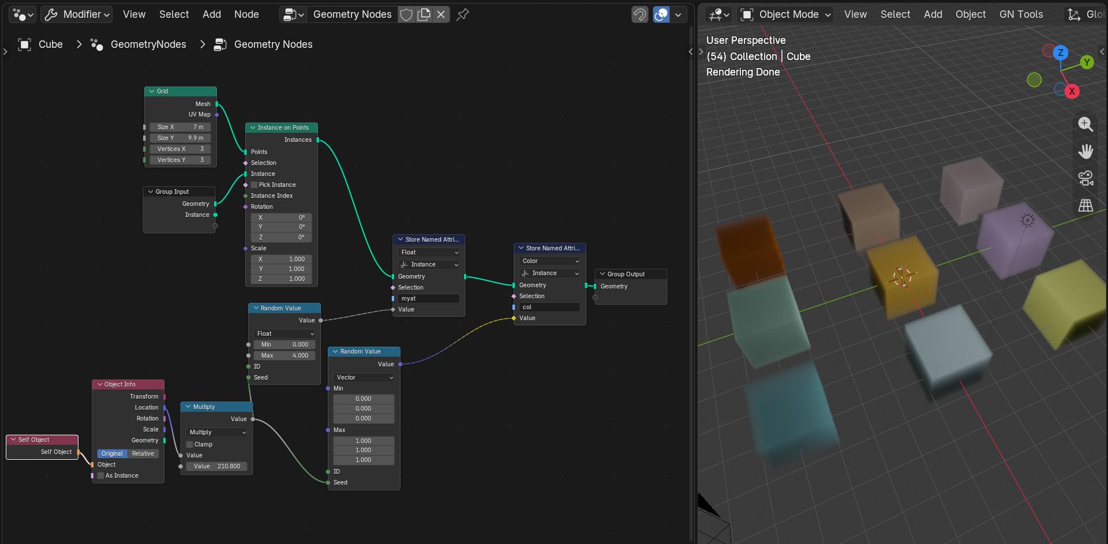The height and width of the screenshot is (544, 1108).
Task: Open Object Mode dropdown
Action: tap(785, 14)
